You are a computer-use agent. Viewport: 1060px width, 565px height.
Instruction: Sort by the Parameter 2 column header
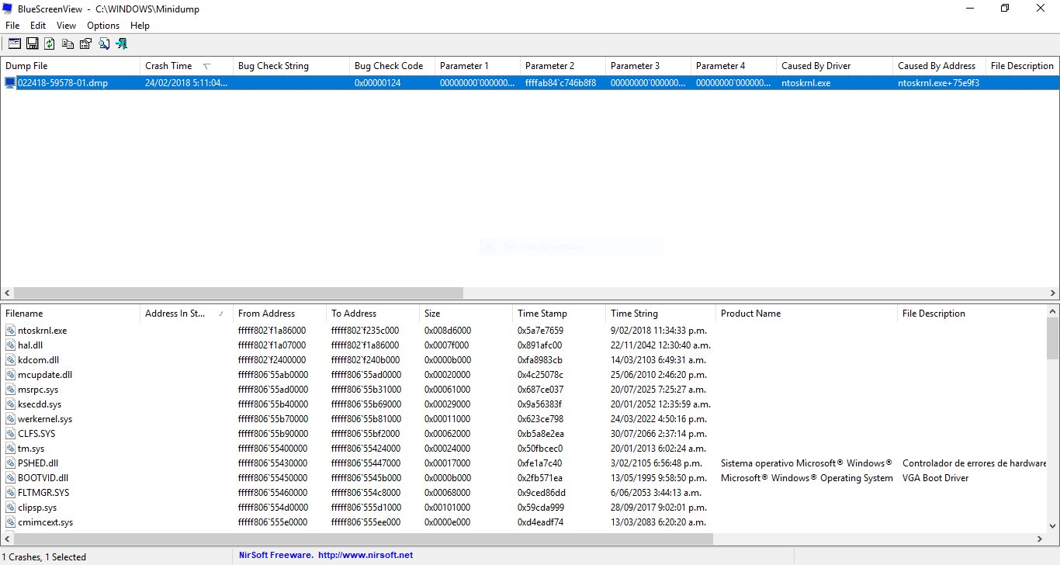(x=563, y=66)
